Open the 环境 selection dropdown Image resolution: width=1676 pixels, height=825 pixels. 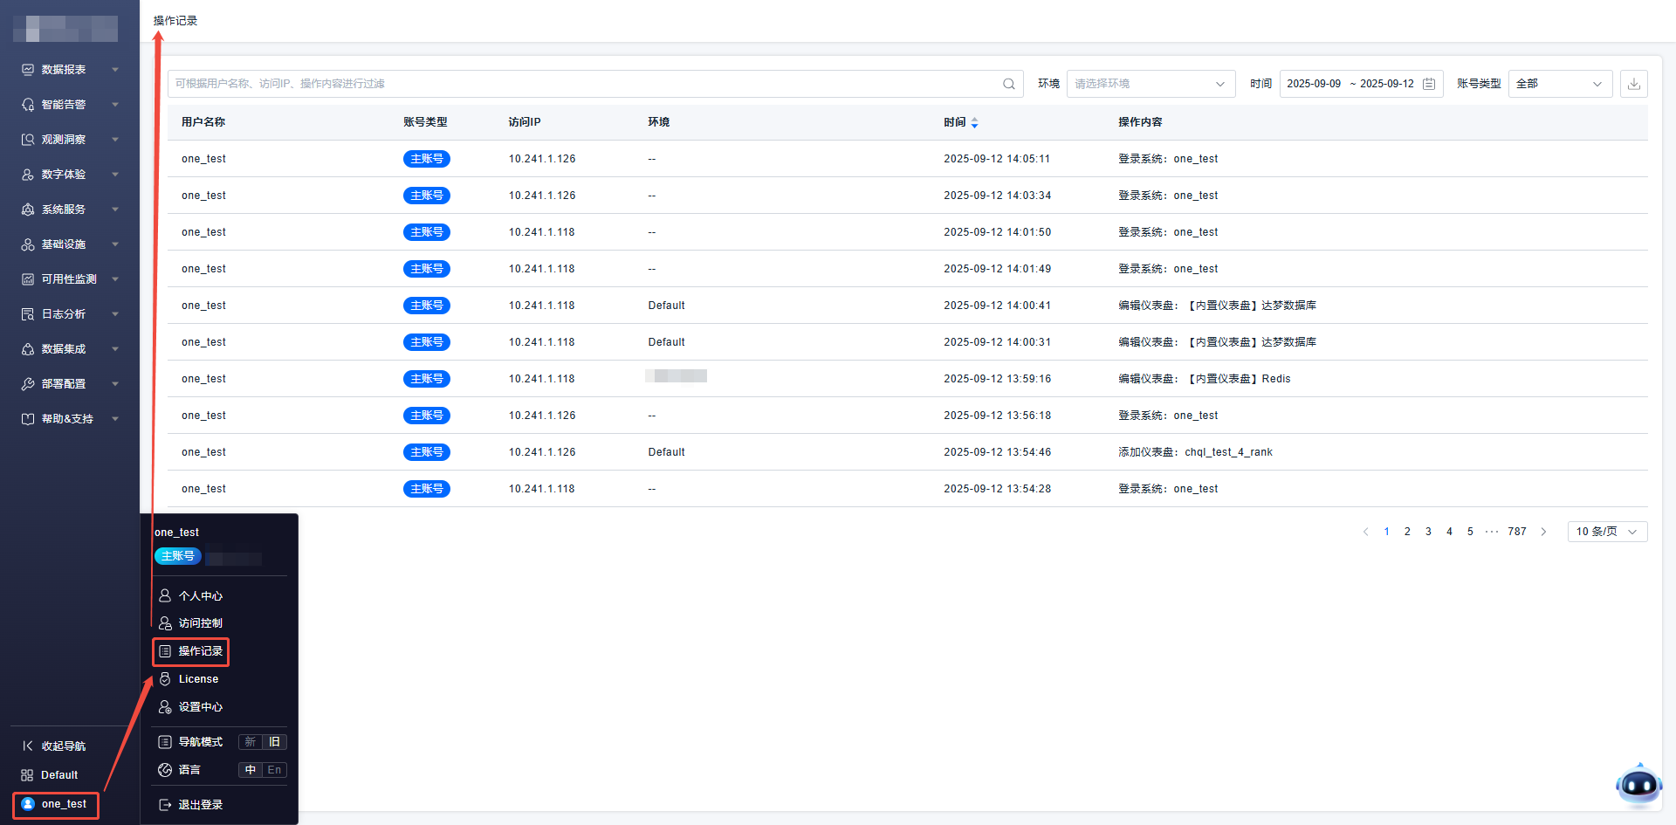[x=1150, y=84]
